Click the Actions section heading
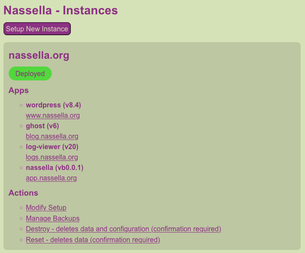The width and height of the screenshot is (305, 253). point(23,193)
